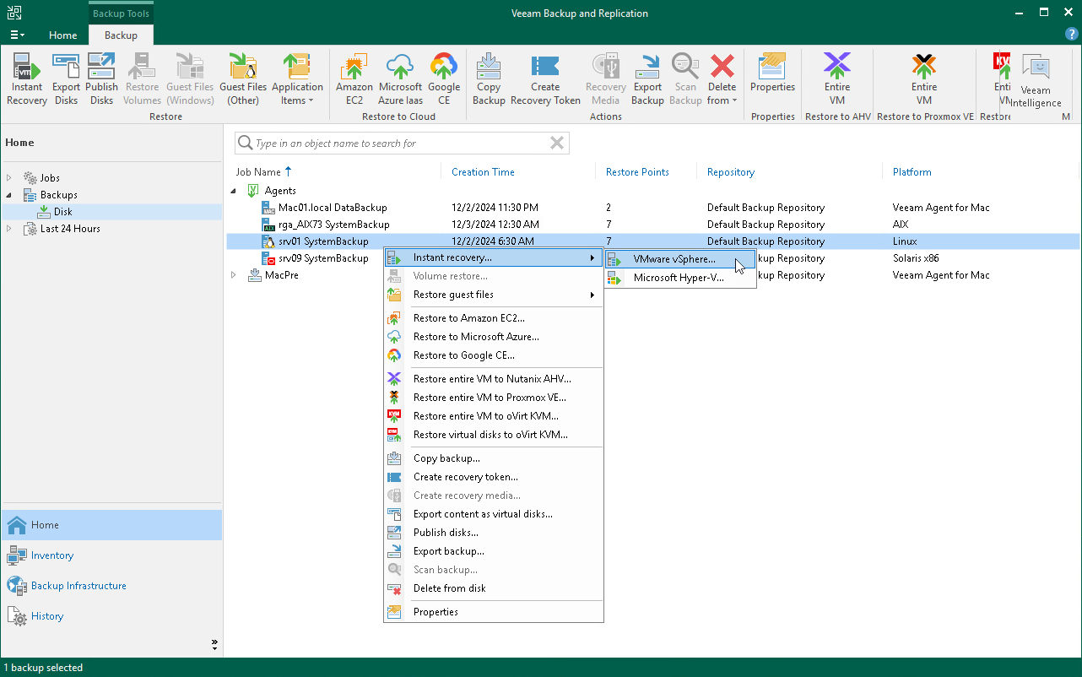Screen dimensions: 1082x677
Task: Select the Backup ribbon tab
Action: tap(121, 35)
